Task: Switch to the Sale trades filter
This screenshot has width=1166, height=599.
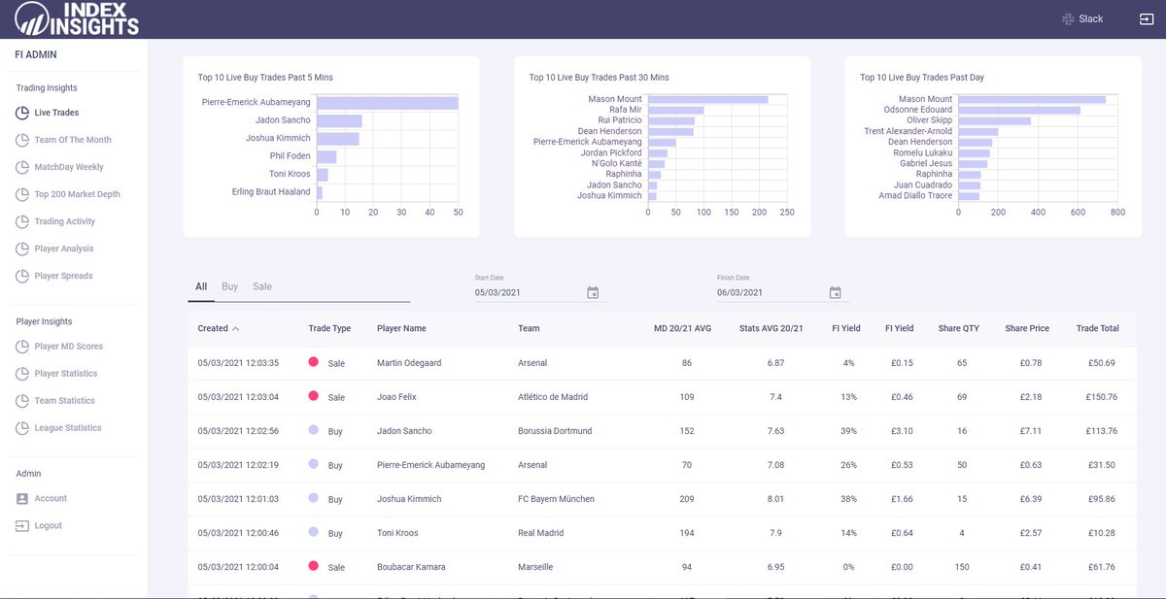Action: (x=262, y=286)
